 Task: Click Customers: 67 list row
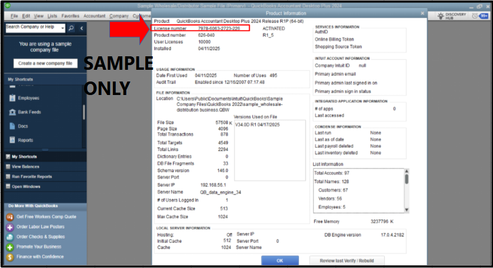pyautogui.click(x=333, y=190)
